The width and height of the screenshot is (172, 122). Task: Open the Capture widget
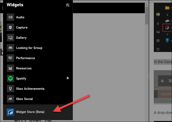click(21, 27)
